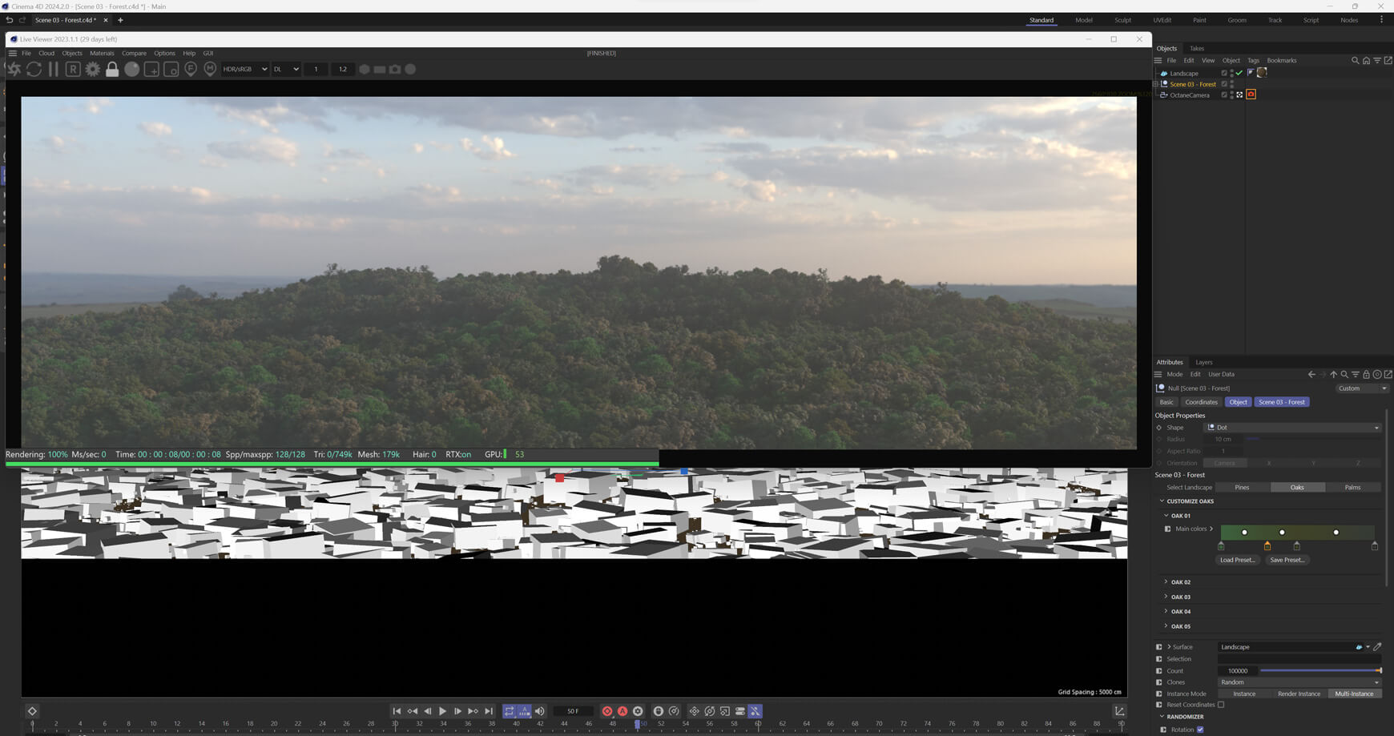This screenshot has height=736, width=1394.
Task: Expand OAK 04 section
Action: (x=1166, y=612)
